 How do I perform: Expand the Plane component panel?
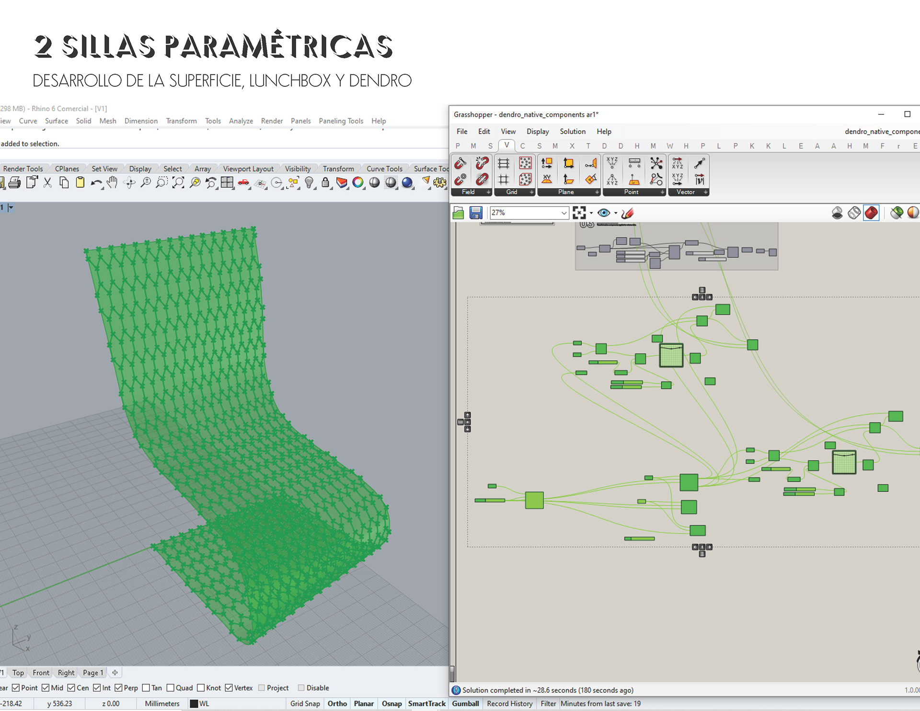597,192
